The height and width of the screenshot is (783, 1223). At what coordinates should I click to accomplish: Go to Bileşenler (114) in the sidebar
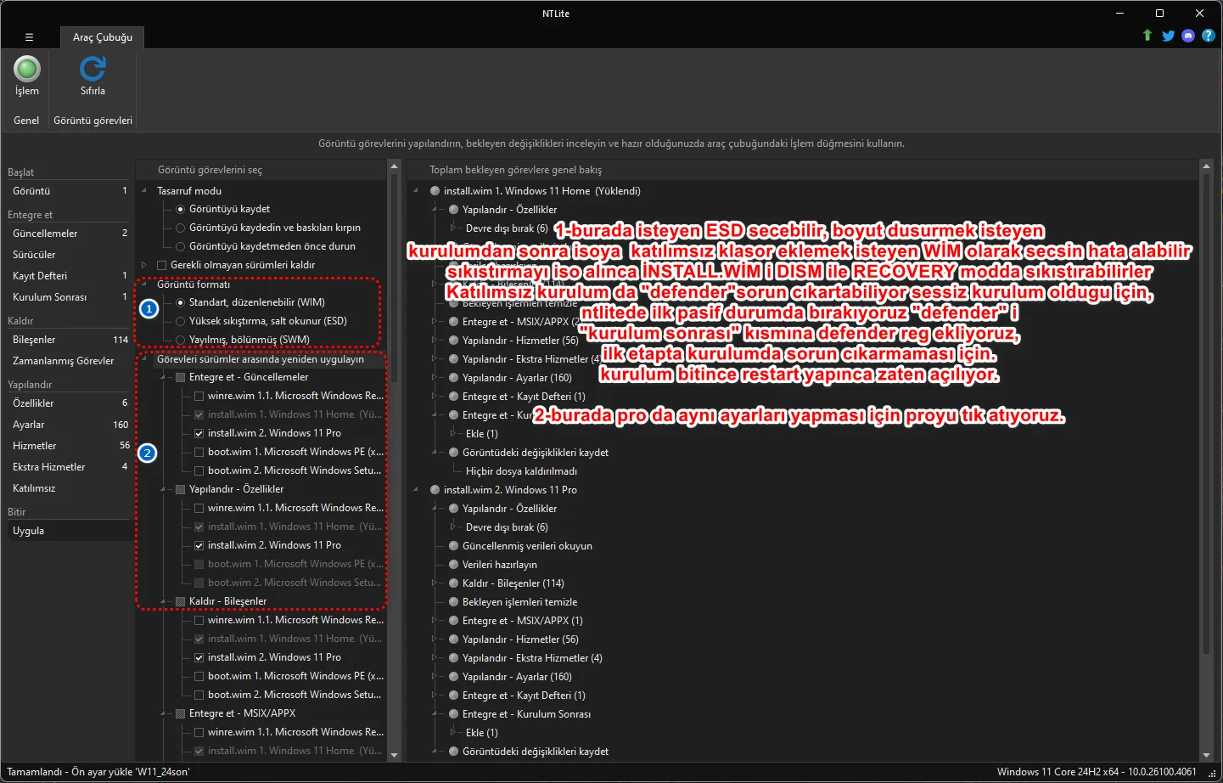tap(68, 340)
